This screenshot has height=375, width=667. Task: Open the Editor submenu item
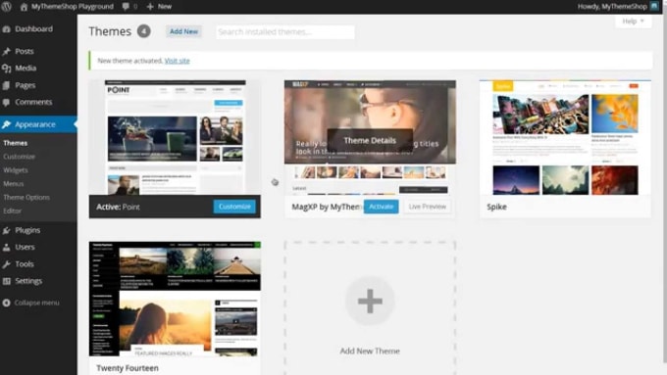[12, 211]
